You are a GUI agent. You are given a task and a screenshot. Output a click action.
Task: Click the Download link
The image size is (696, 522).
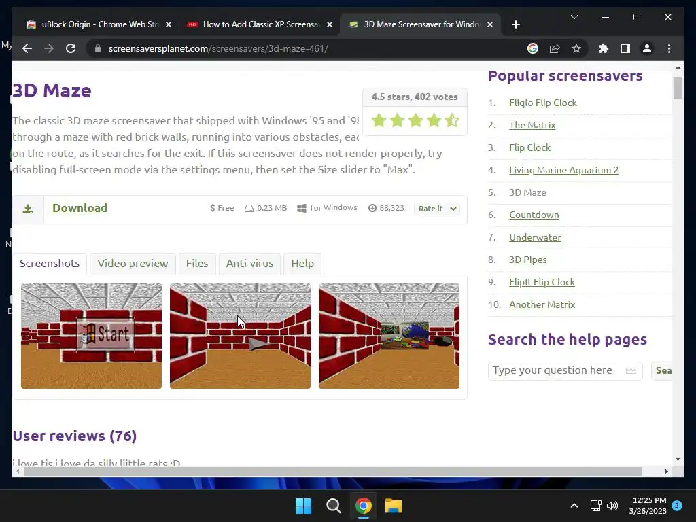tap(80, 208)
